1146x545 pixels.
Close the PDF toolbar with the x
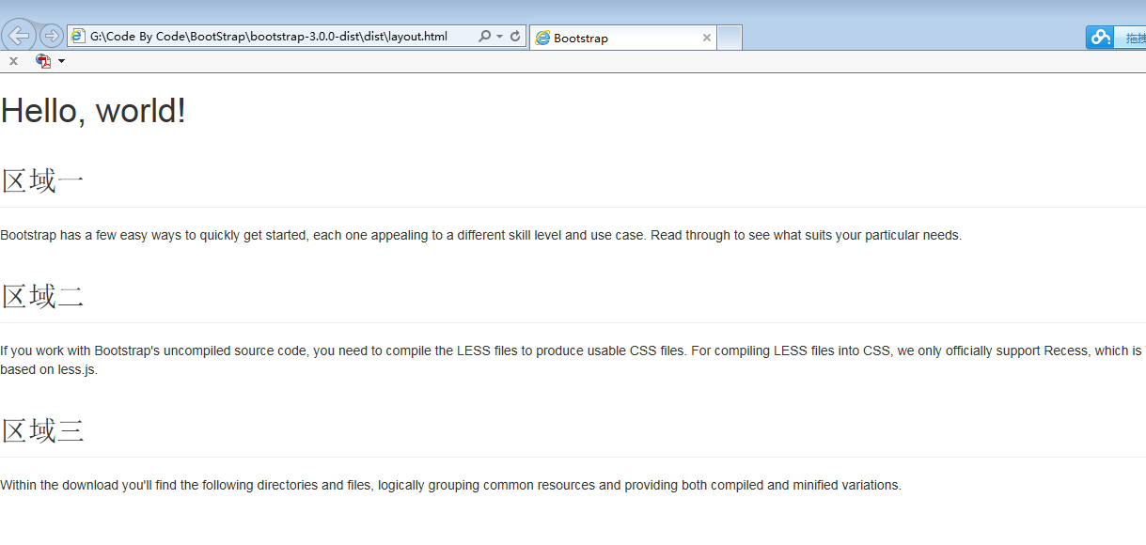(13, 61)
